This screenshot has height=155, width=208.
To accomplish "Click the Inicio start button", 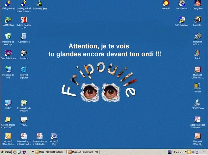I will click(6, 152).
